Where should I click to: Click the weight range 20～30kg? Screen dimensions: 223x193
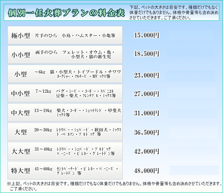[43, 130]
